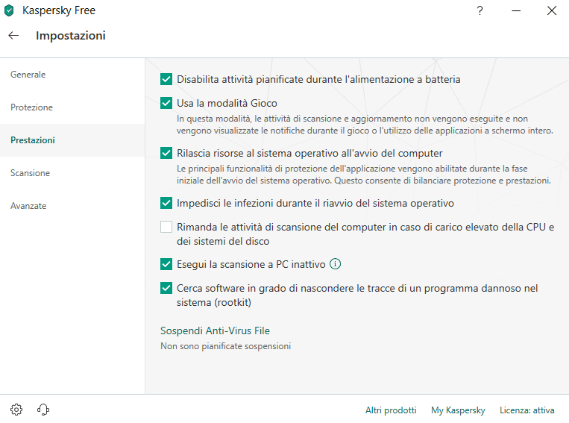
Task: Click Licenza: attiva in the footer
Action: (526, 410)
